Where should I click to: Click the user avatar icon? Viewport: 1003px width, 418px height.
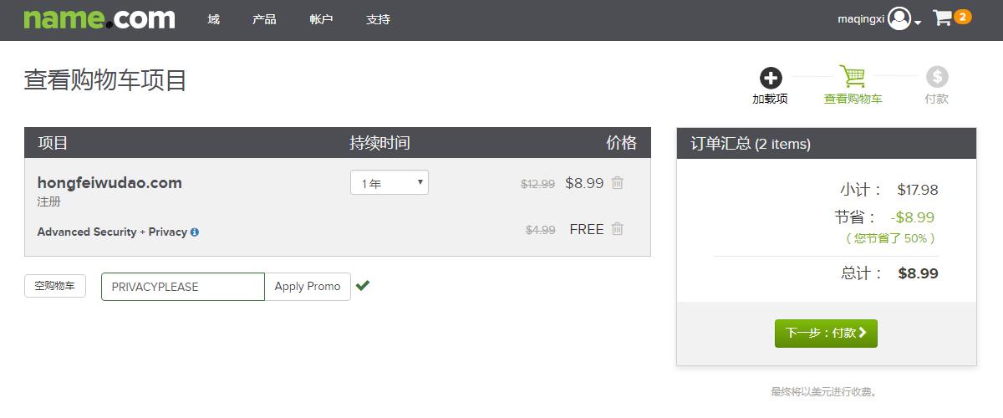click(899, 18)
